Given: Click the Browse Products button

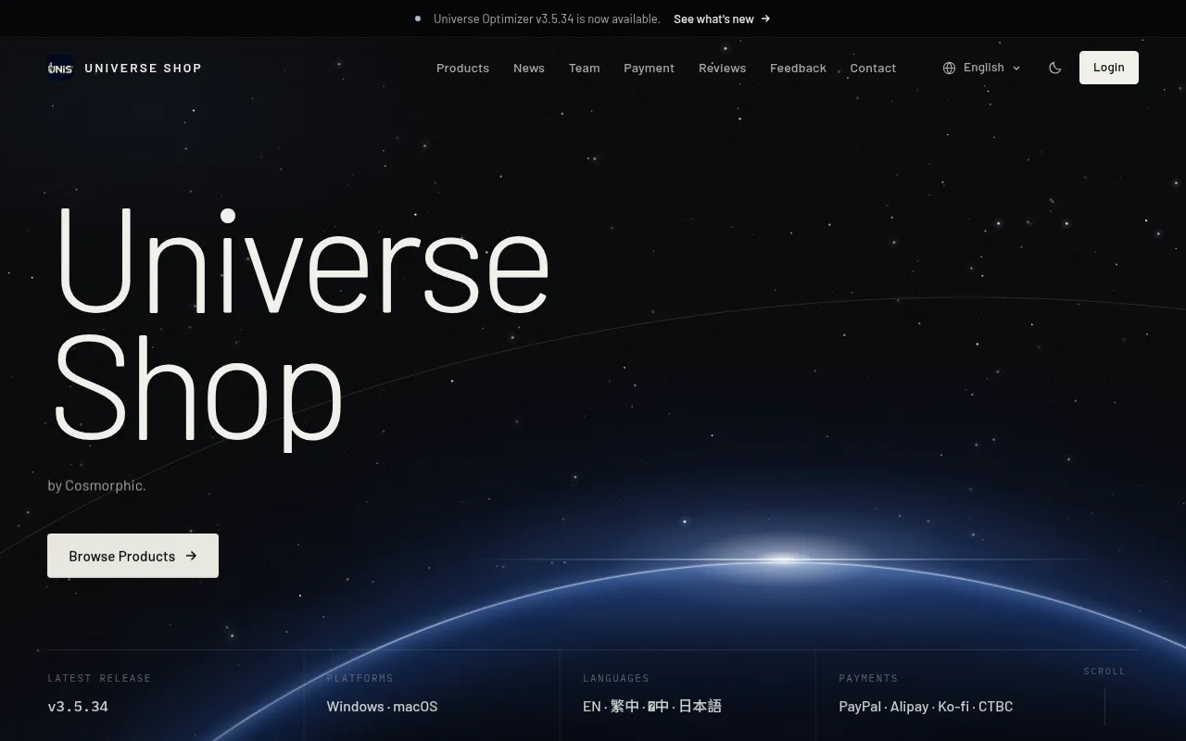Looking at the screenshot, I should [x=132, y=556].
